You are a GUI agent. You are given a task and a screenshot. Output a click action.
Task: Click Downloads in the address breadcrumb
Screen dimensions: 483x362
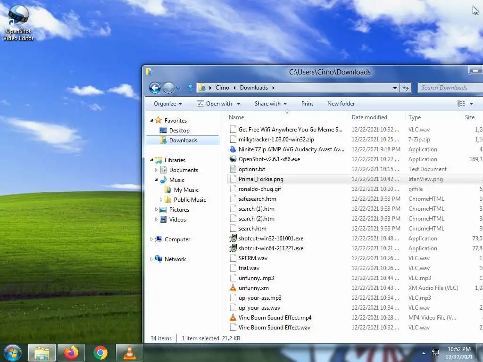[x=254, y=88]
